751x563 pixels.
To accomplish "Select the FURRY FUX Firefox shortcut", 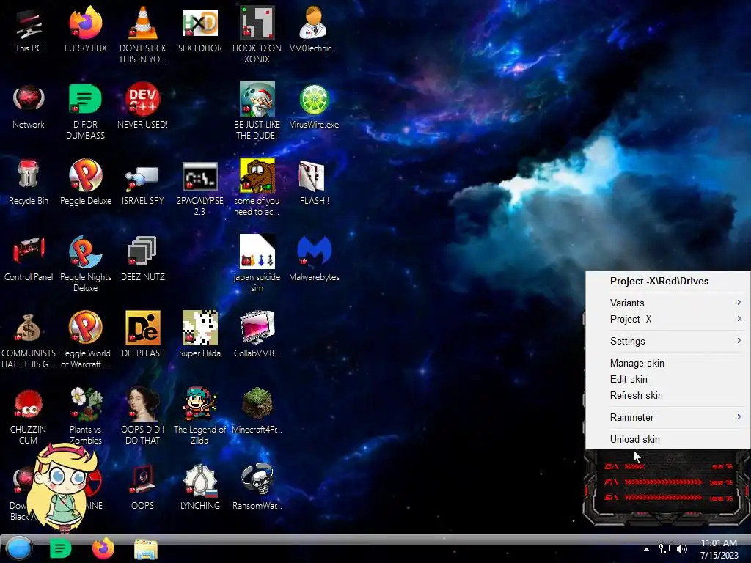I will (x=85, y=29).
